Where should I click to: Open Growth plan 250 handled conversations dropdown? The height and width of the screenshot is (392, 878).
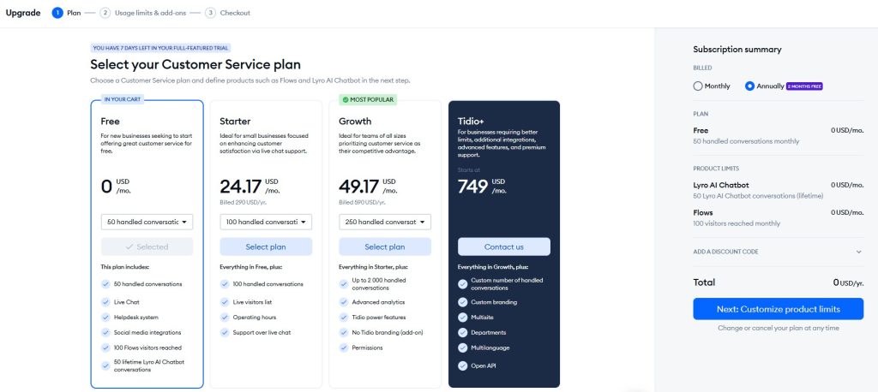tap(385, 222)
